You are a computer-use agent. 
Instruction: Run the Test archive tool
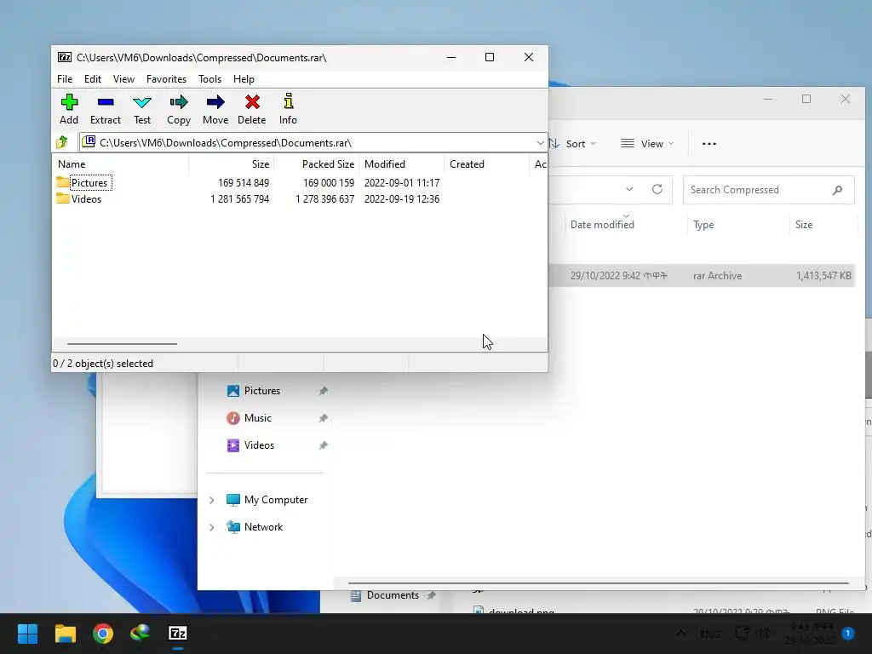click(x=142, y=102)
